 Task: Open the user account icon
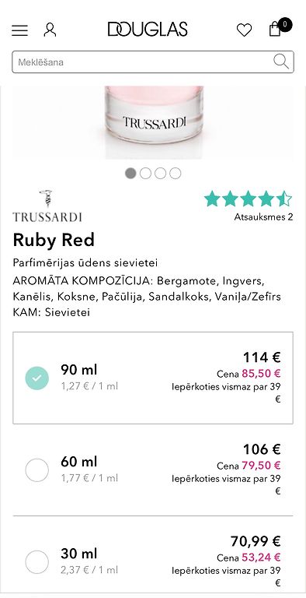[50, 30]
